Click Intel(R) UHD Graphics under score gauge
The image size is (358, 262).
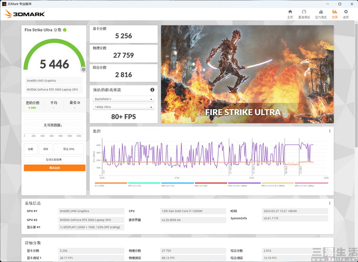53,81
